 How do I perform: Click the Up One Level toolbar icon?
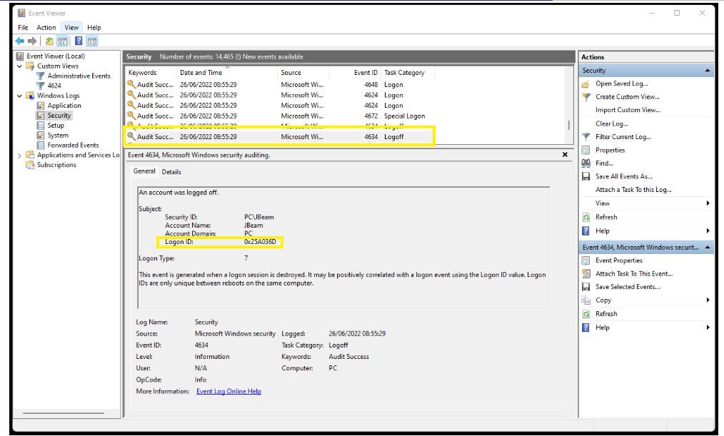tap(49, 41)
